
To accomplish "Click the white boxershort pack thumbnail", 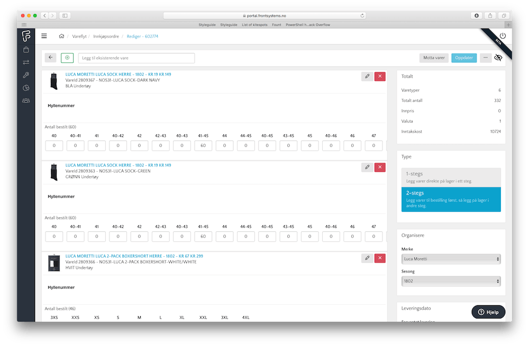I will coord(54,263).
